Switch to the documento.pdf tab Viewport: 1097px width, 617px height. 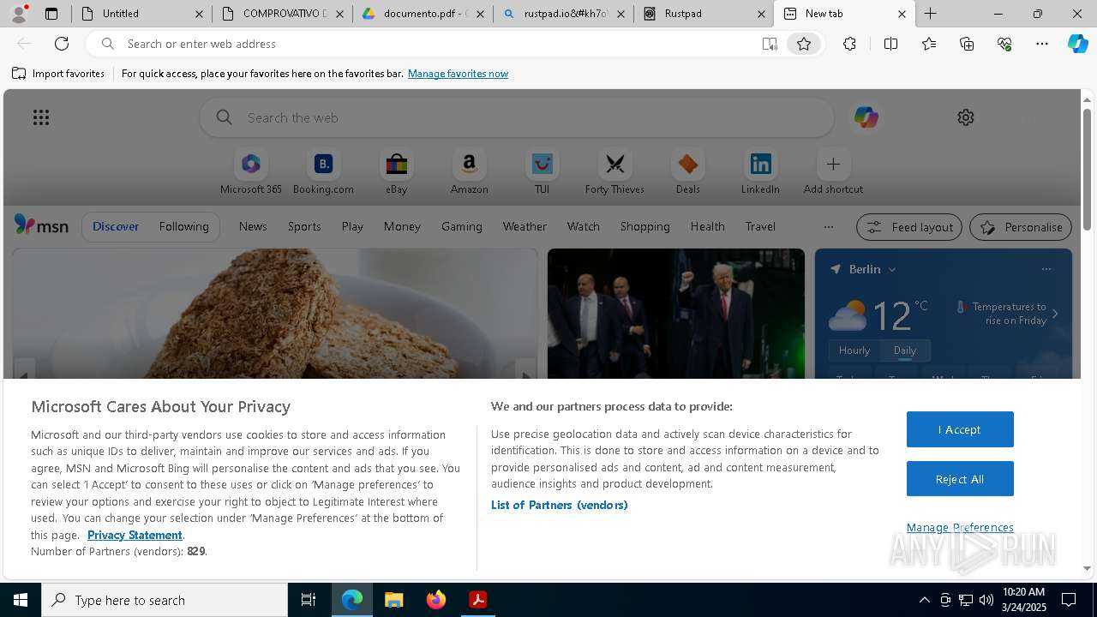423,14
